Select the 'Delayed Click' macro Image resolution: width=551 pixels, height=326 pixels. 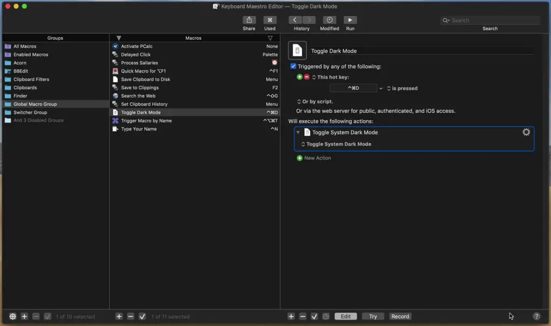tap(195, 54)
